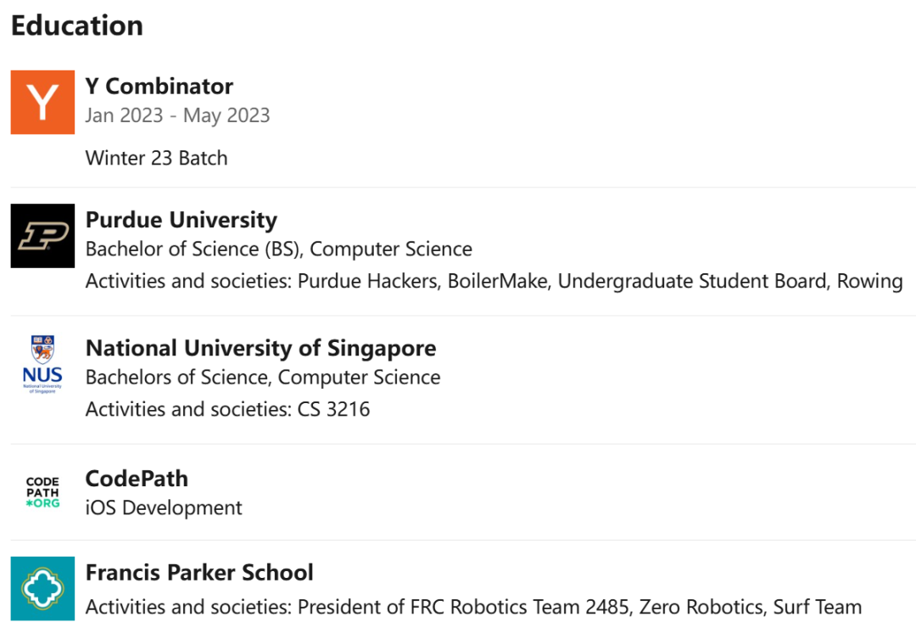Open the Y Combinator school link
This screenshot has height=639, width=916.
(x=159, y=87)
